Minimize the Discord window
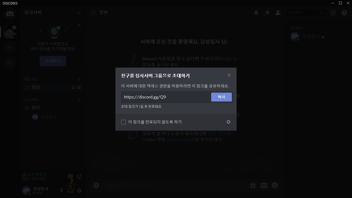352x198 pixels. tap(333, 3)
